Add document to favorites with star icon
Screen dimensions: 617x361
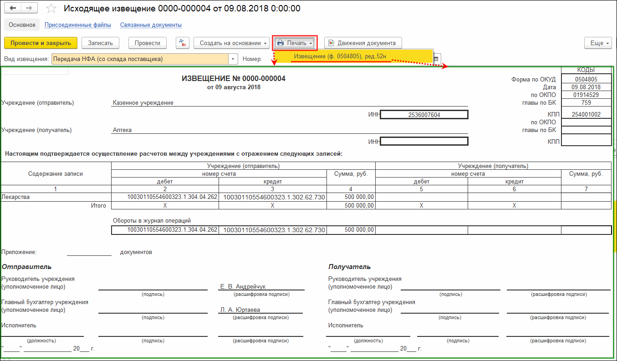coord(51,9)
